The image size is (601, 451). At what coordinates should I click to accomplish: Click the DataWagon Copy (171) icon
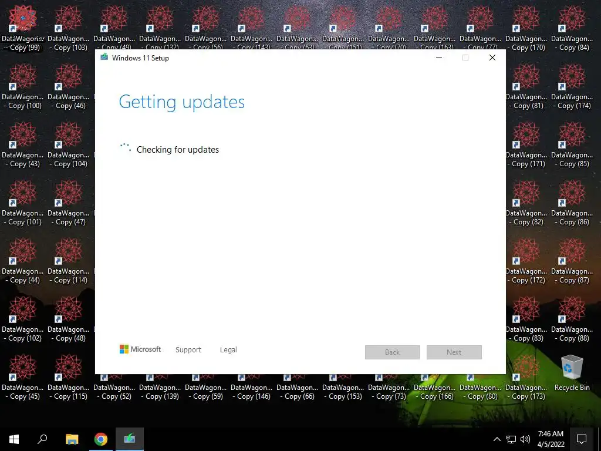coord(526,145)
